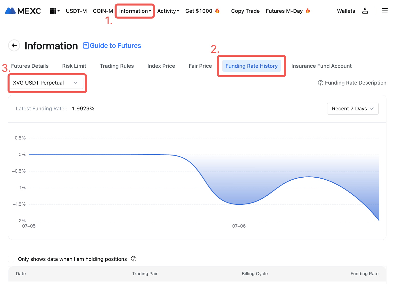The height and width of the screenshot is (284, 395).
Task: Open the hamburger menu icon
Action: 385,11
